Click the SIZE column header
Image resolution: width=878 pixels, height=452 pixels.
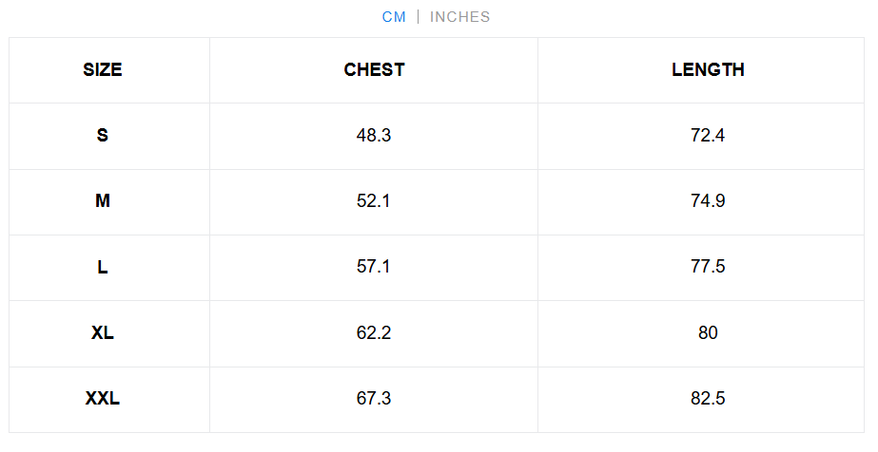tap(103, 69)
